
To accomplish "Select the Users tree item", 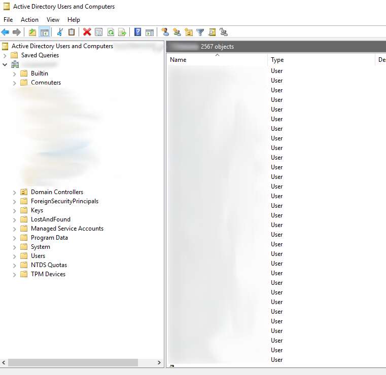I will point(38,255).
